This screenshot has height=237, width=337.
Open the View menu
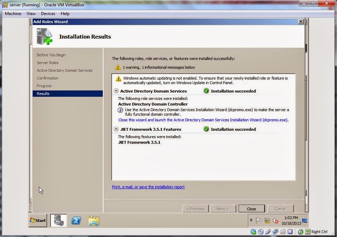tap(31, 14)
